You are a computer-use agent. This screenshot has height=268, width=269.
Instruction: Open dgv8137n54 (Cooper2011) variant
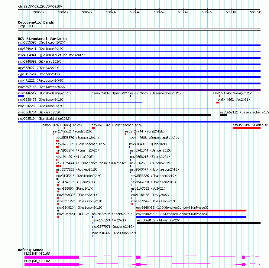pos(39,74)
